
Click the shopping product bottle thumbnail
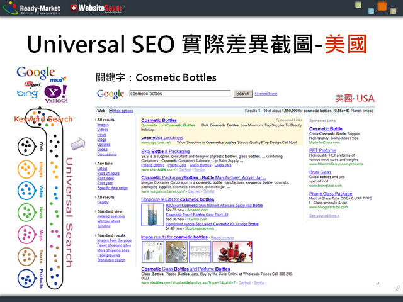point(152,215)
